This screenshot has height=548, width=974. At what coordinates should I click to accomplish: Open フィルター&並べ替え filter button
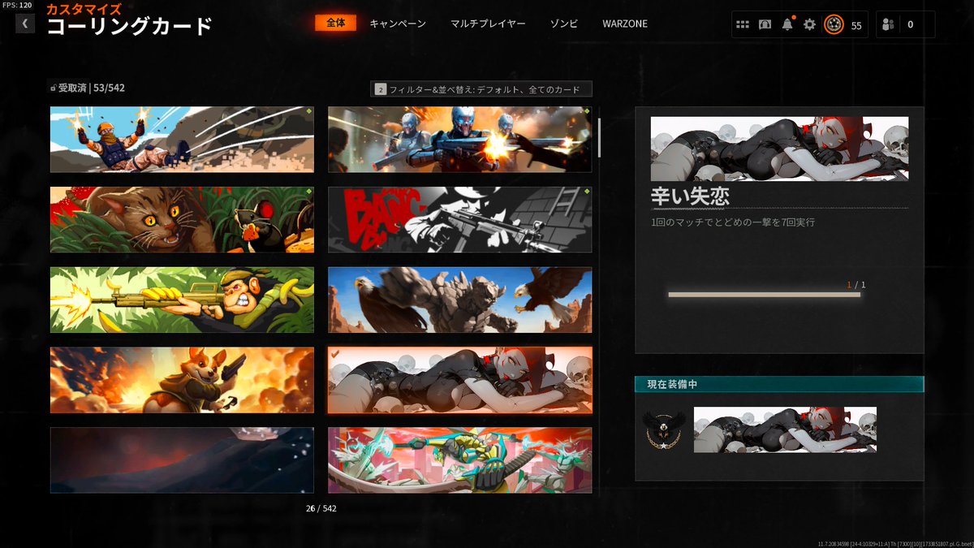481,89
